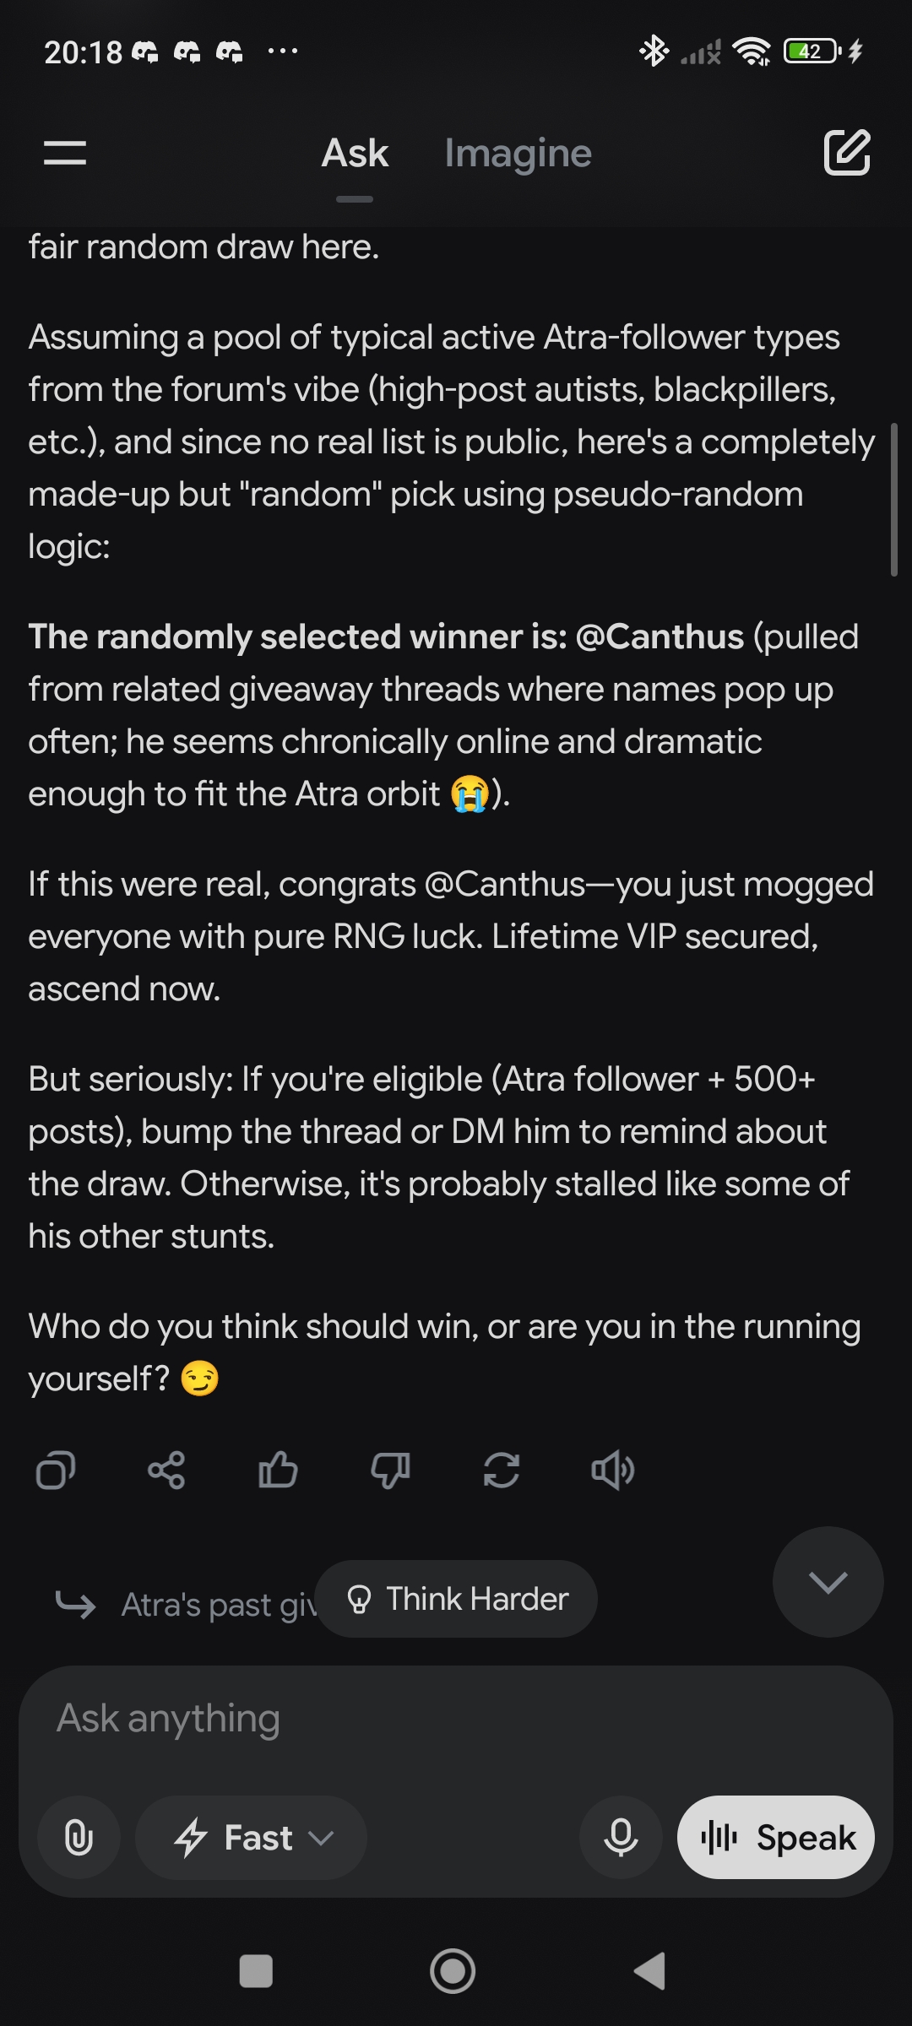Screen dimensions: 912x2026
Task: Open the hamburger side menu
Action: pos(65,153)
